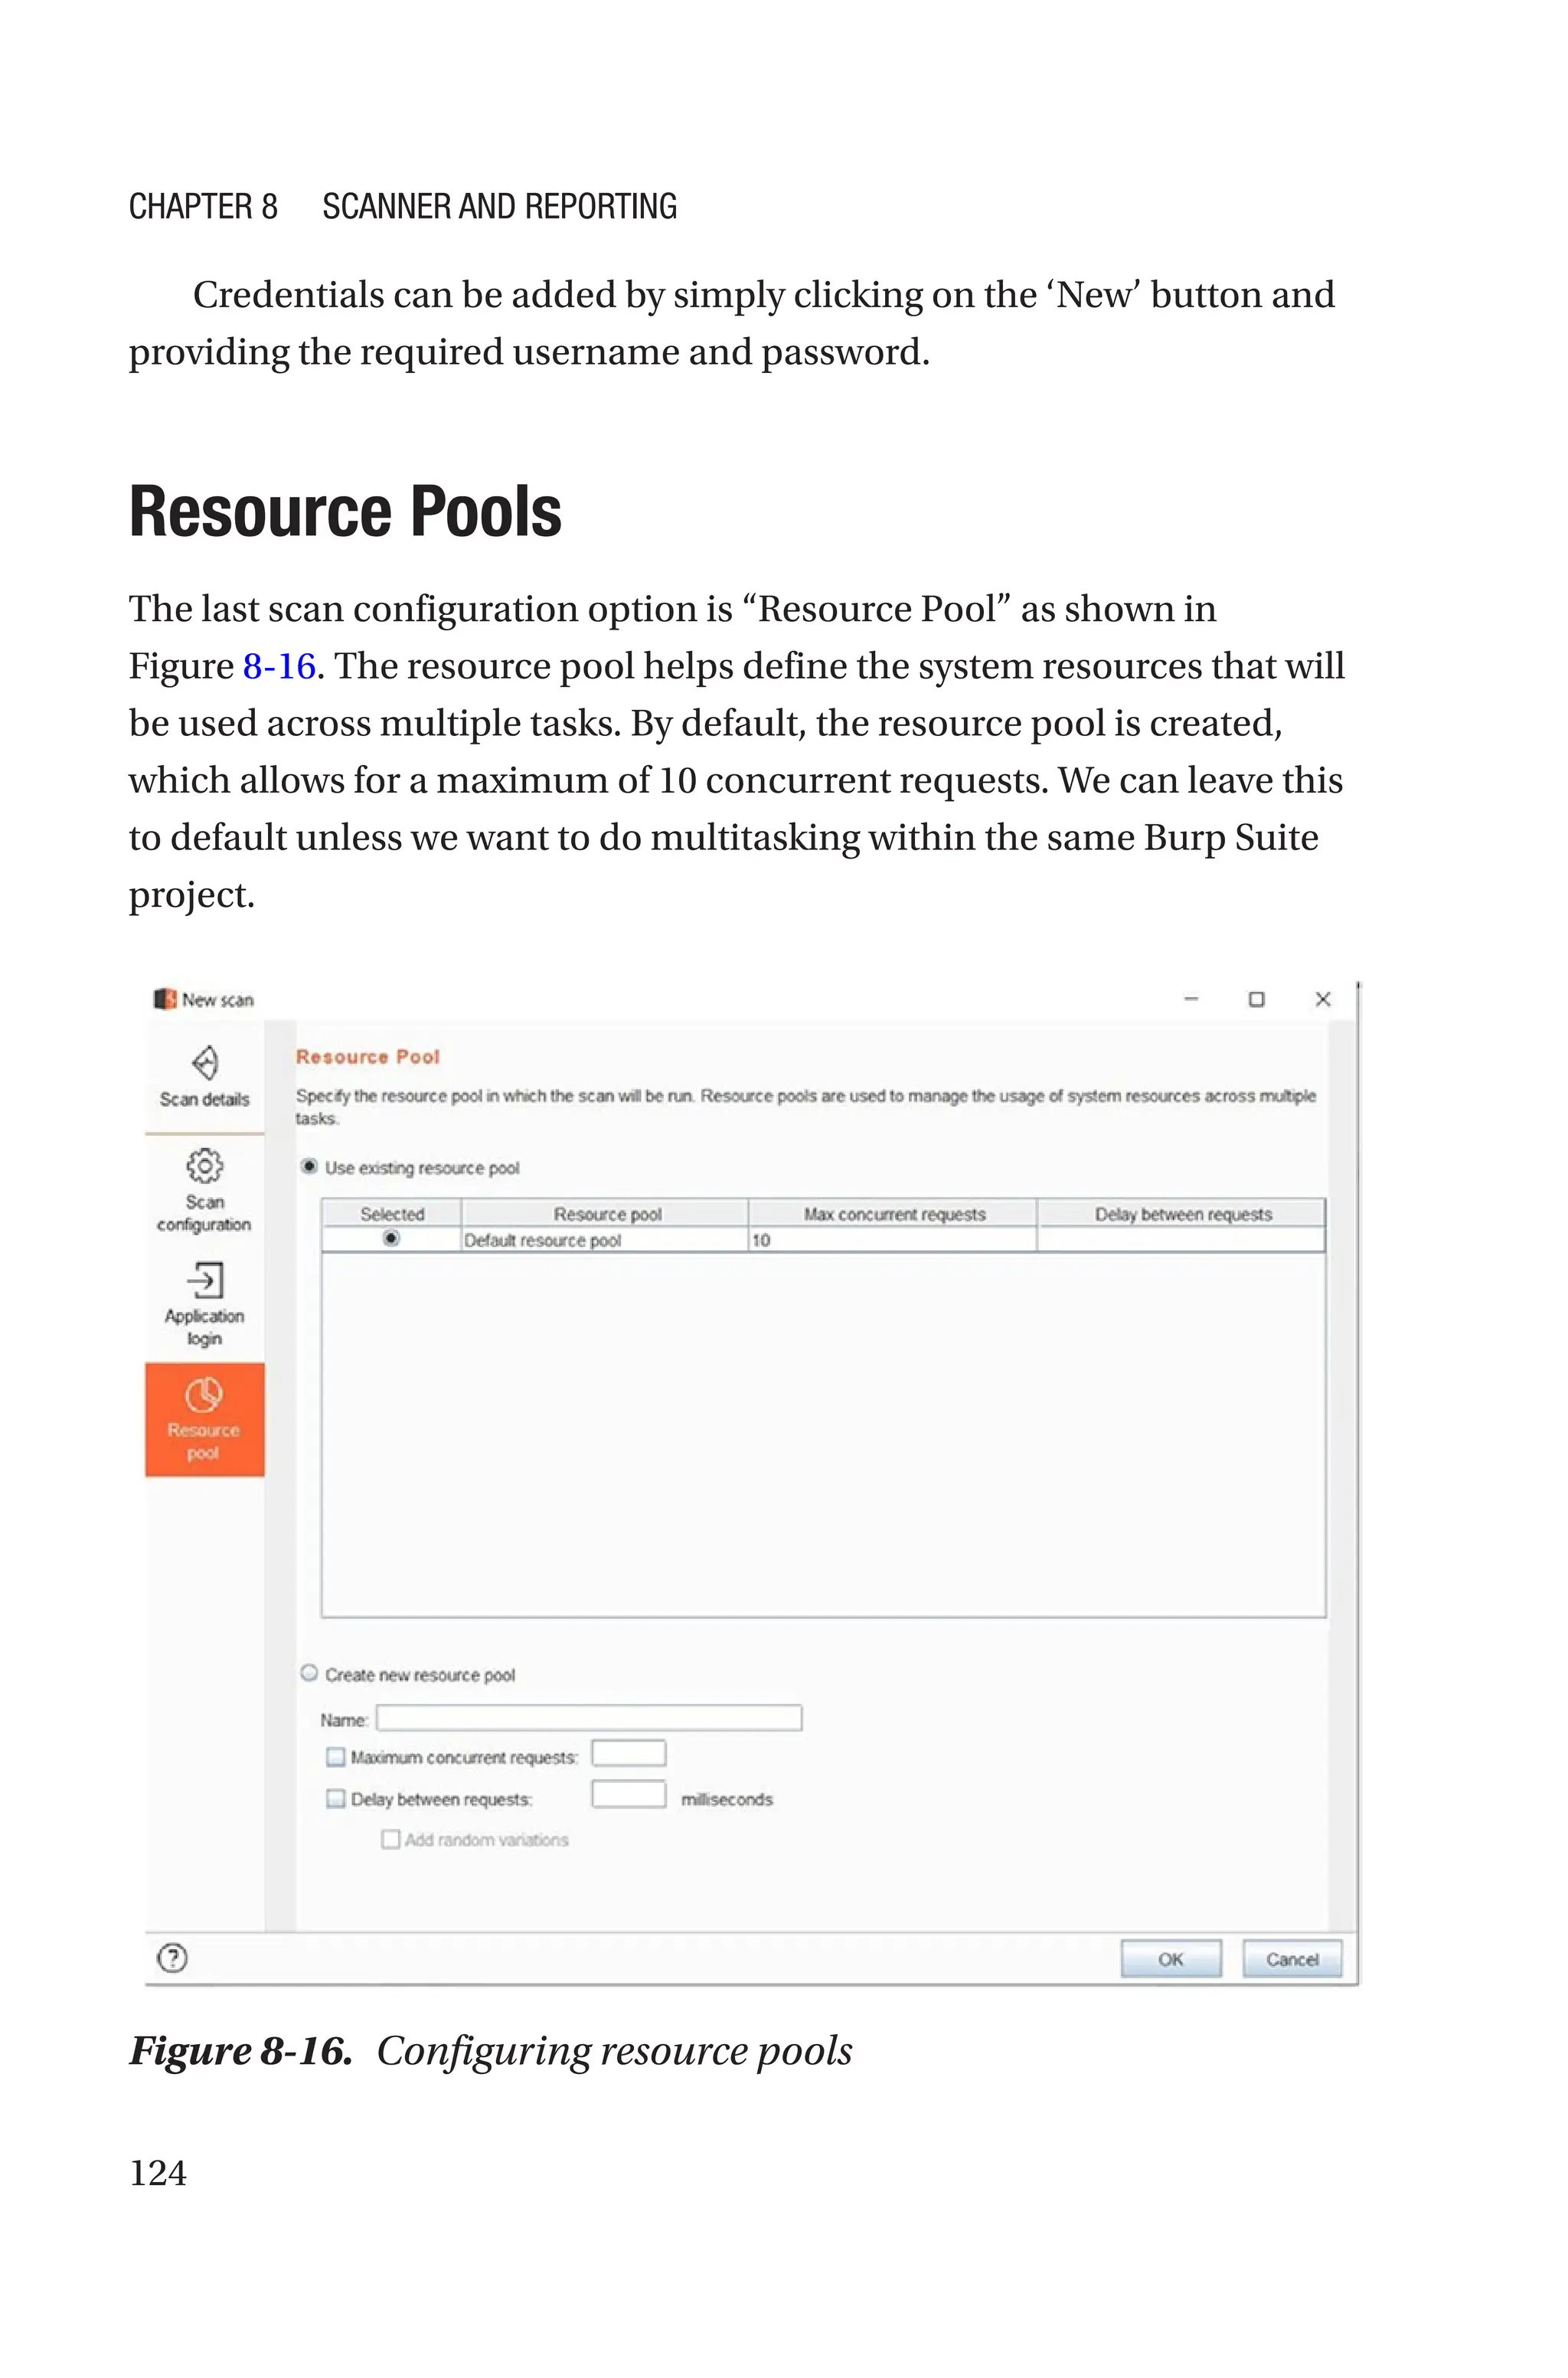Confirm the scan with OK button
This screenshot has width=1568, height=2378.
1171,1959
